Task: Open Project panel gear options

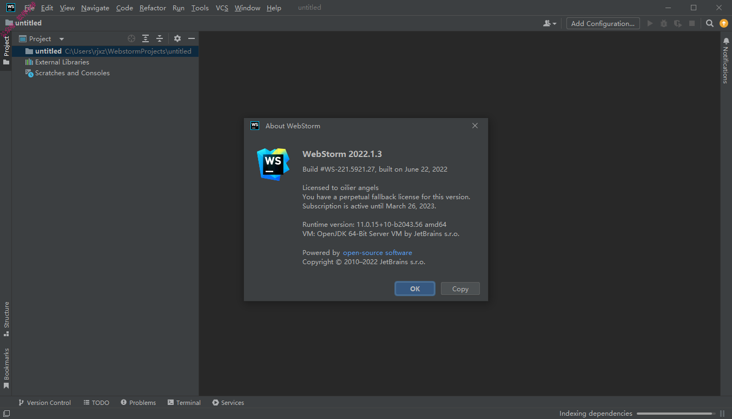Action: pos(177,38)
